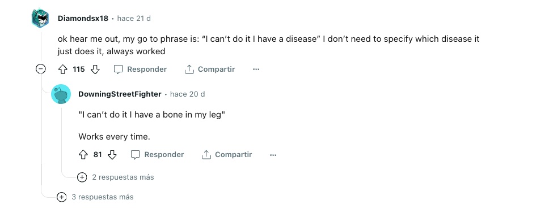Click the 2 respuestas más text link
Image resolution: width=549 pixels, height=213 pixels.
(123, 177)
